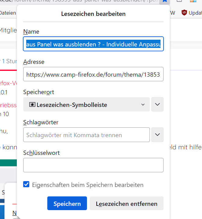Click the Lesezeichen-Symbolleiste star folder icon
Image resolution: width=202 pixels, height=219 pixels.
click(x=32, y=104)
